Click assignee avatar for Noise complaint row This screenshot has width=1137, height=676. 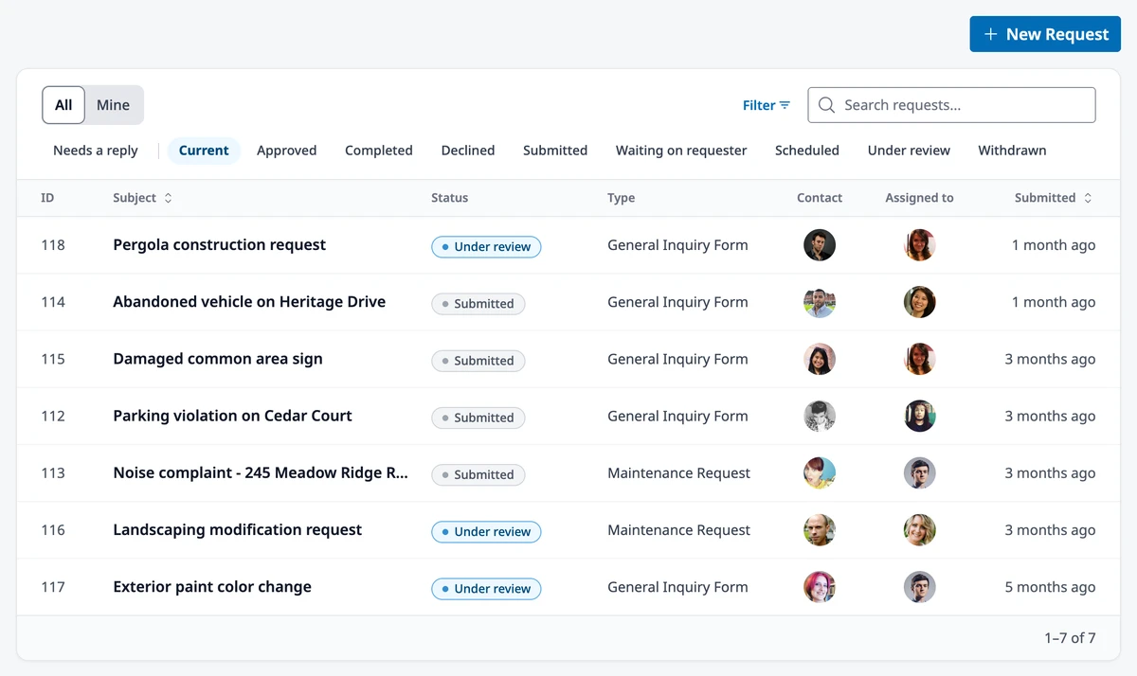point(920,472)
